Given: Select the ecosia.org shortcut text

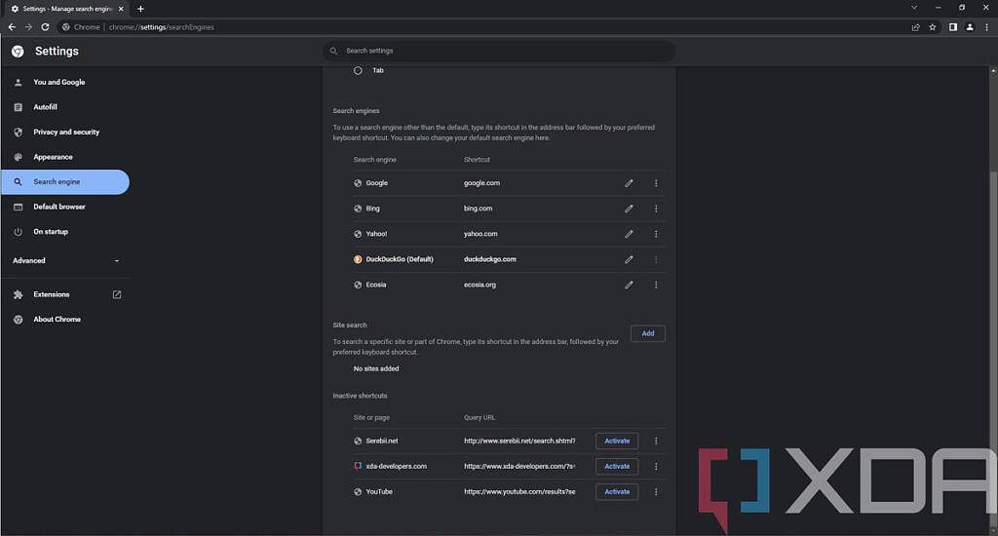Looking at the screenshot, I should (480, 286).
